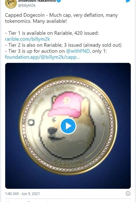Click the blue verified badge
Viewport: 136px width, 202px height.
coord(59,1)
